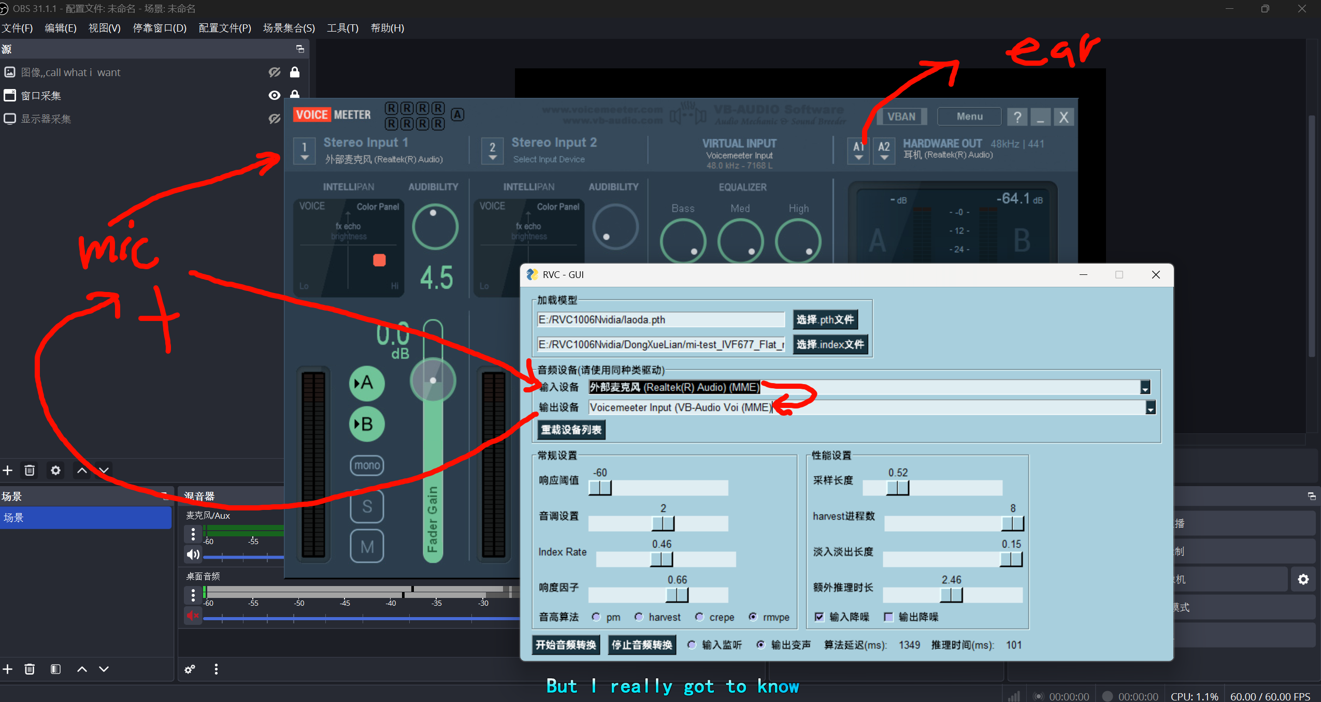The width and height of the screenshot is (1321, 702).
Task: Open the 视图(V) menu
Action: click(x=104, y=28)
